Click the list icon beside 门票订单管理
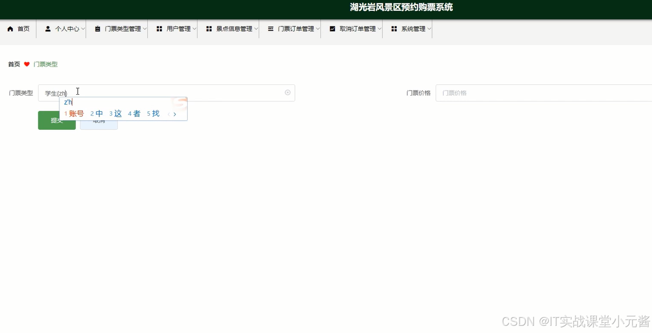The height and width of the screenshot is (333, 652). point(271,29)
